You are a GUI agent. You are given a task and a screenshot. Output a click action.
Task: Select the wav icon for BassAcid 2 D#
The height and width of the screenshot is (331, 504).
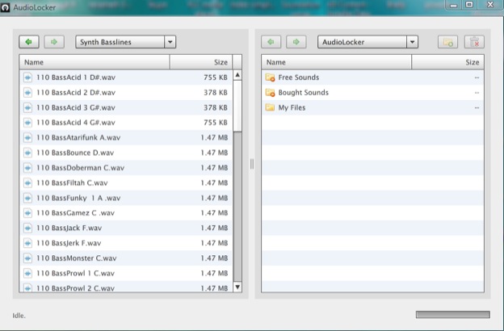click(x=28, y=93)
